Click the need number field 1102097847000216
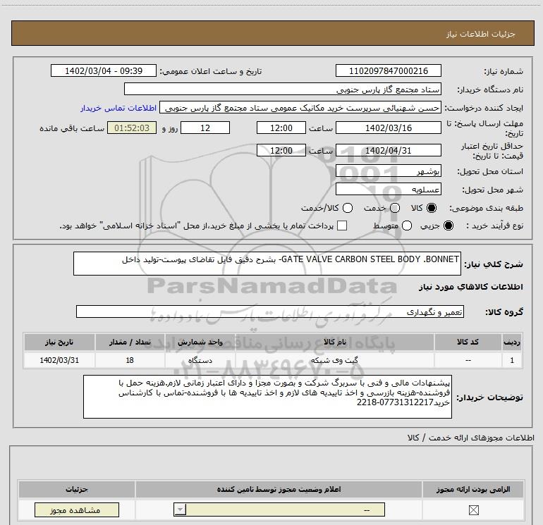This screenshot has width=543, height=525. coord(388,70)
